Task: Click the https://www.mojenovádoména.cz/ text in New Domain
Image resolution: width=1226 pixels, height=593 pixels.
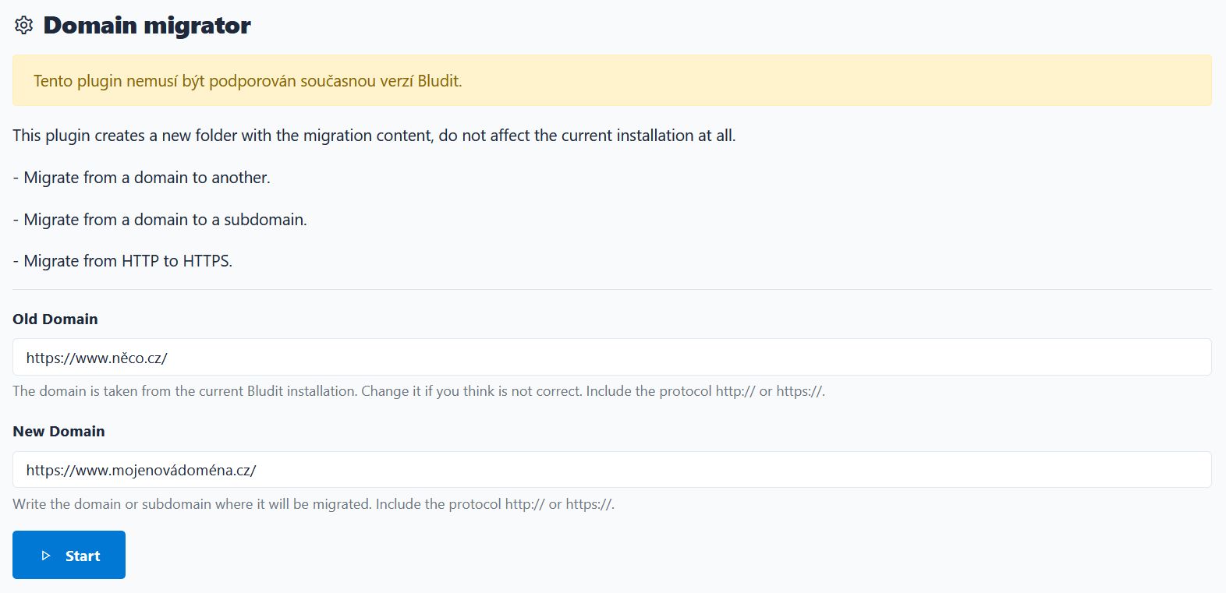Action: pyautogui.click(x=141, y=470)
